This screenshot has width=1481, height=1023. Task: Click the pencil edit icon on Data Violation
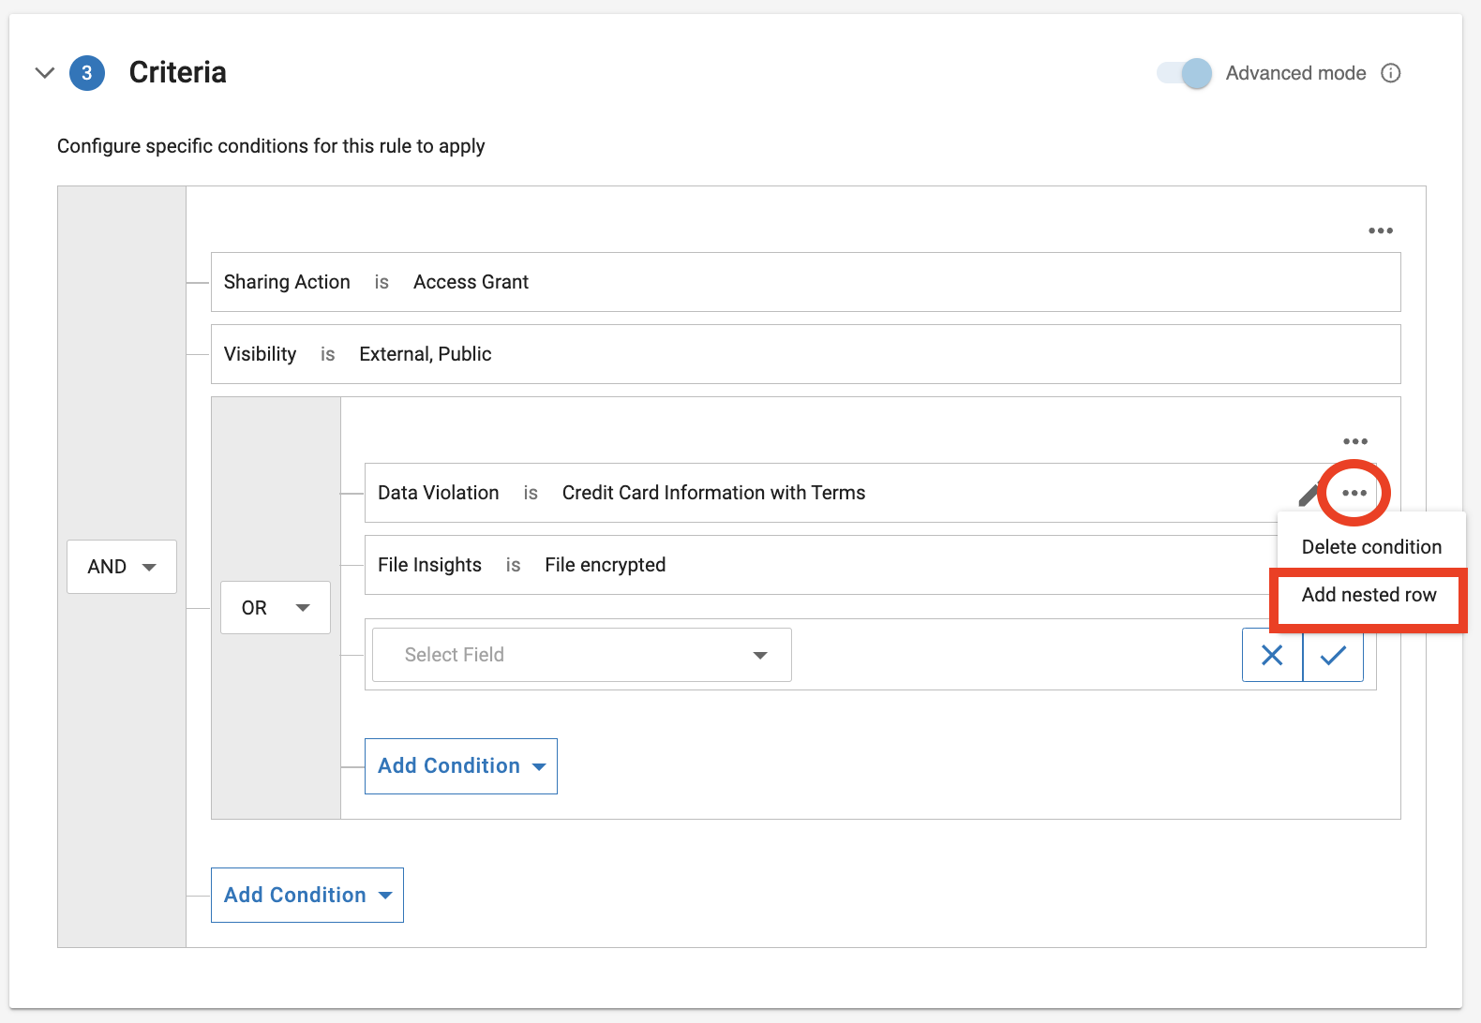click(1308, 494)
